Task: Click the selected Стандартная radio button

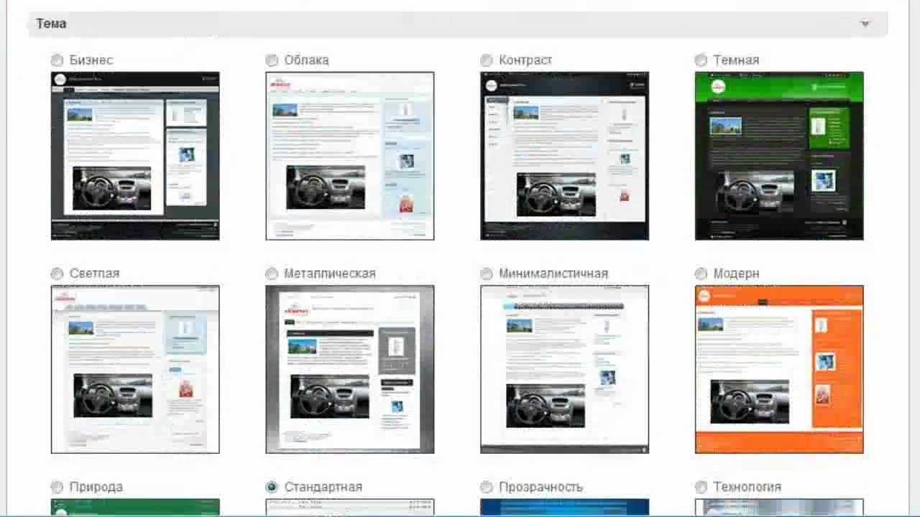Action: tap(272, 487)
